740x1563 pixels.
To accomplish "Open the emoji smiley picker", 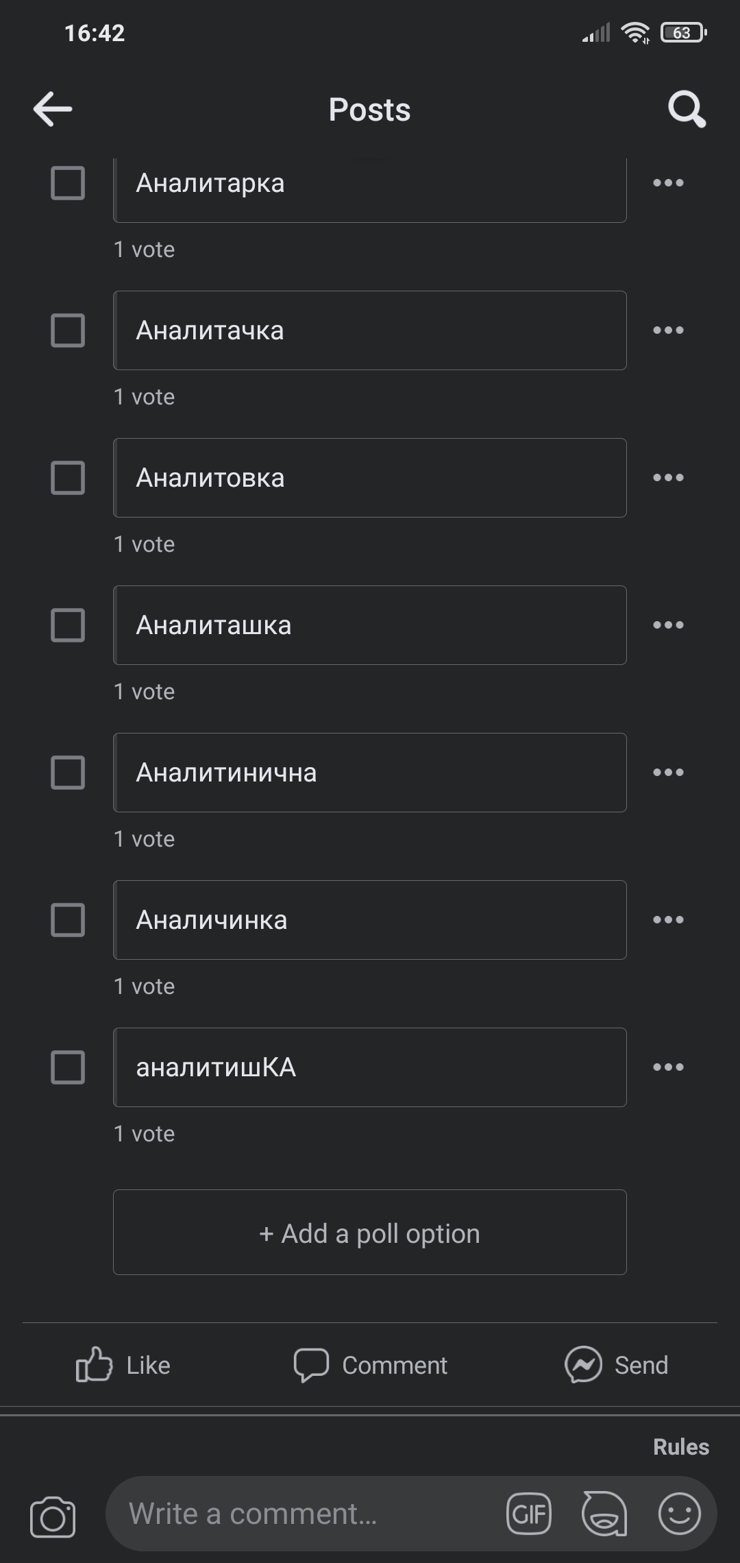I will pos(679,1514).
